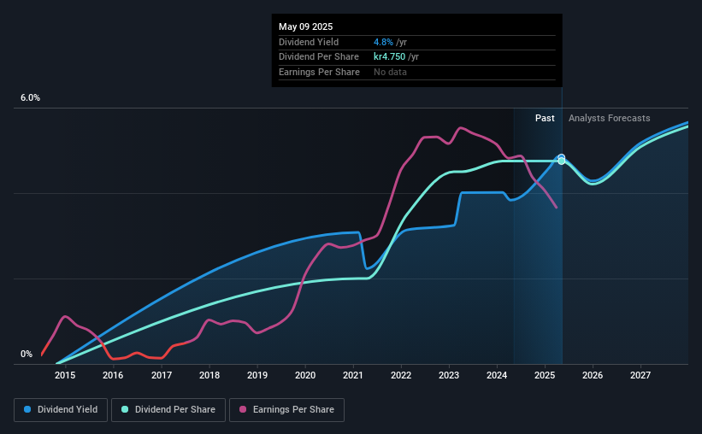
Task: Toggle the Earnings Per Share legend button
Action: coord(286,410)
